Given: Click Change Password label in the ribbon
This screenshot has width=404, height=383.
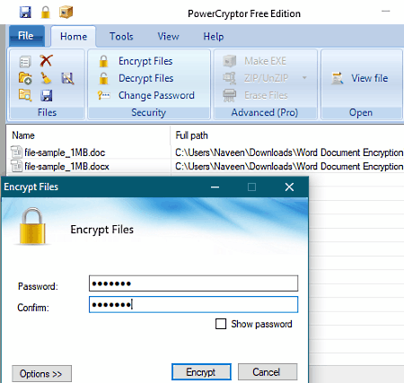Looking at the screenshot, I should coord(156,95).
